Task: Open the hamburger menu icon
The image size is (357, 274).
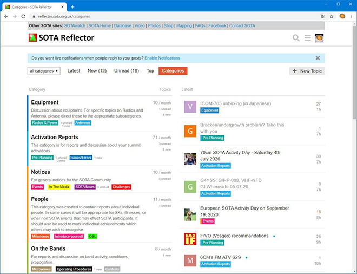Action: click(308, 38)
